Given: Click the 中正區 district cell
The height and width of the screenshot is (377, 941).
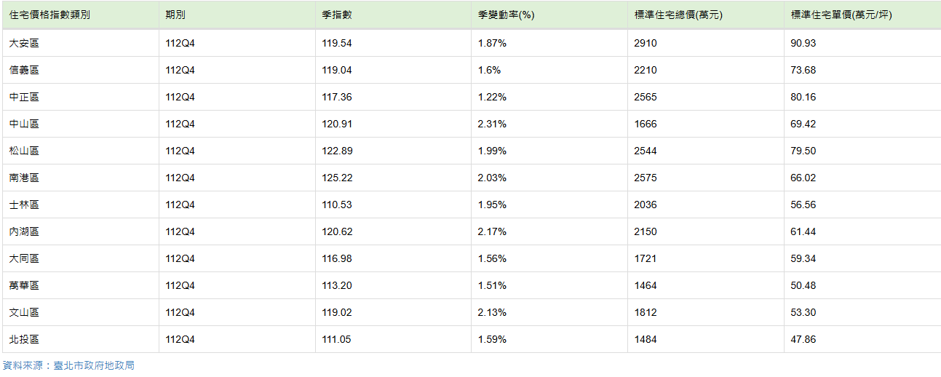Looking at the screenshot, I should coord(24,97).
